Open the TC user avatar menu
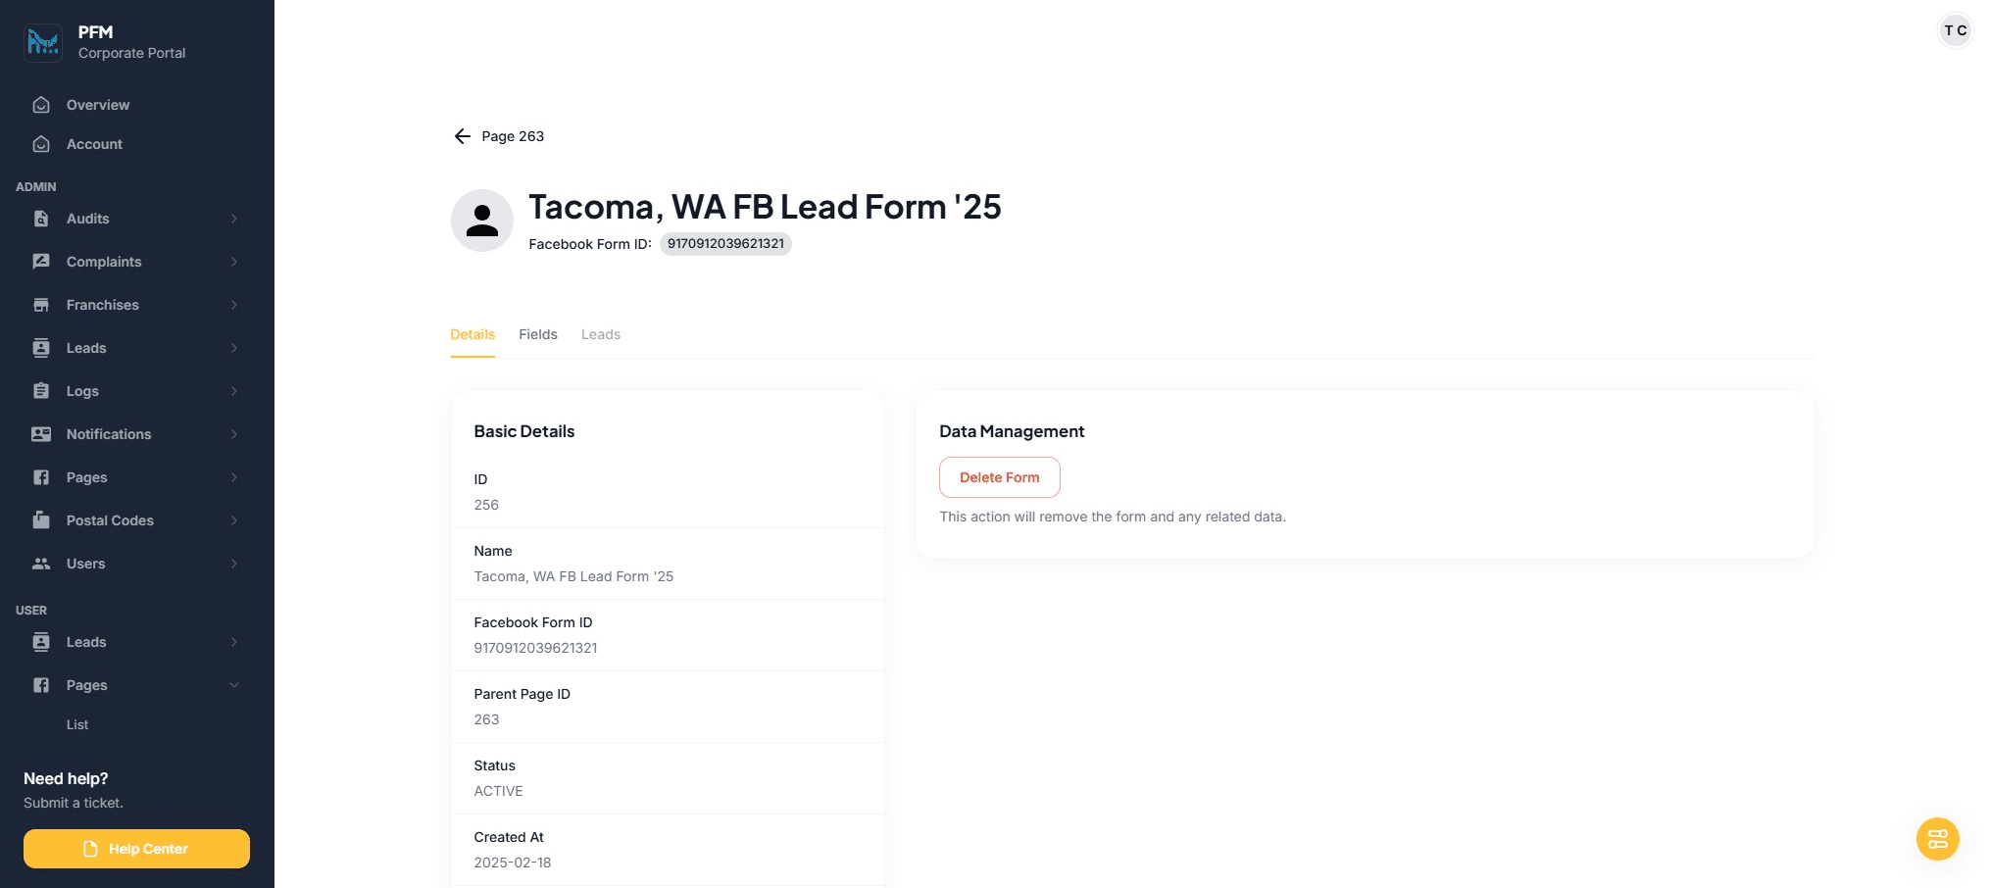 1955,30
